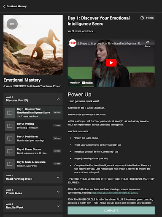Click 'Breathing Techniques' subtitle

click(x=28, y=128)
